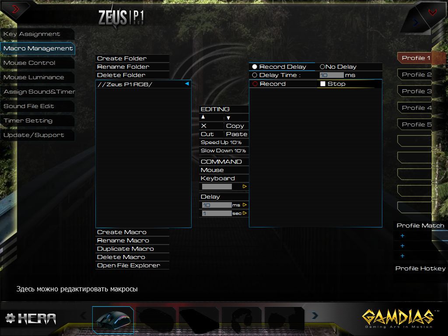This screenshot has height=336, width=448.
Task: Click the Delay sec value field
Action: click(x=217, y=213)
